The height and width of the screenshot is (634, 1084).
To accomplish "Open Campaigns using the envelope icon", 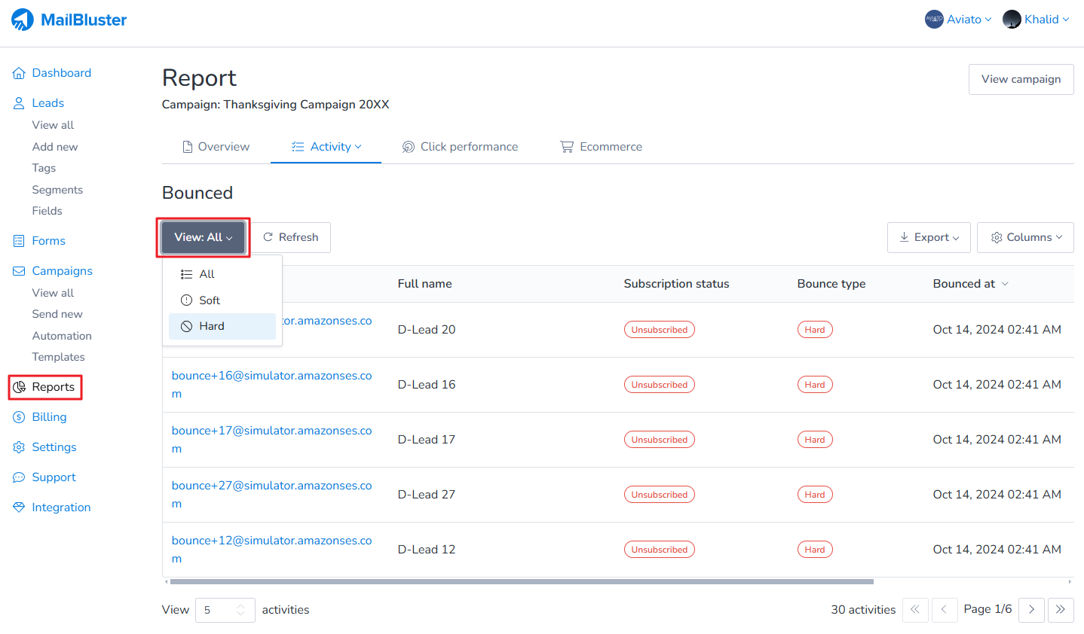I will click(18, 270).
